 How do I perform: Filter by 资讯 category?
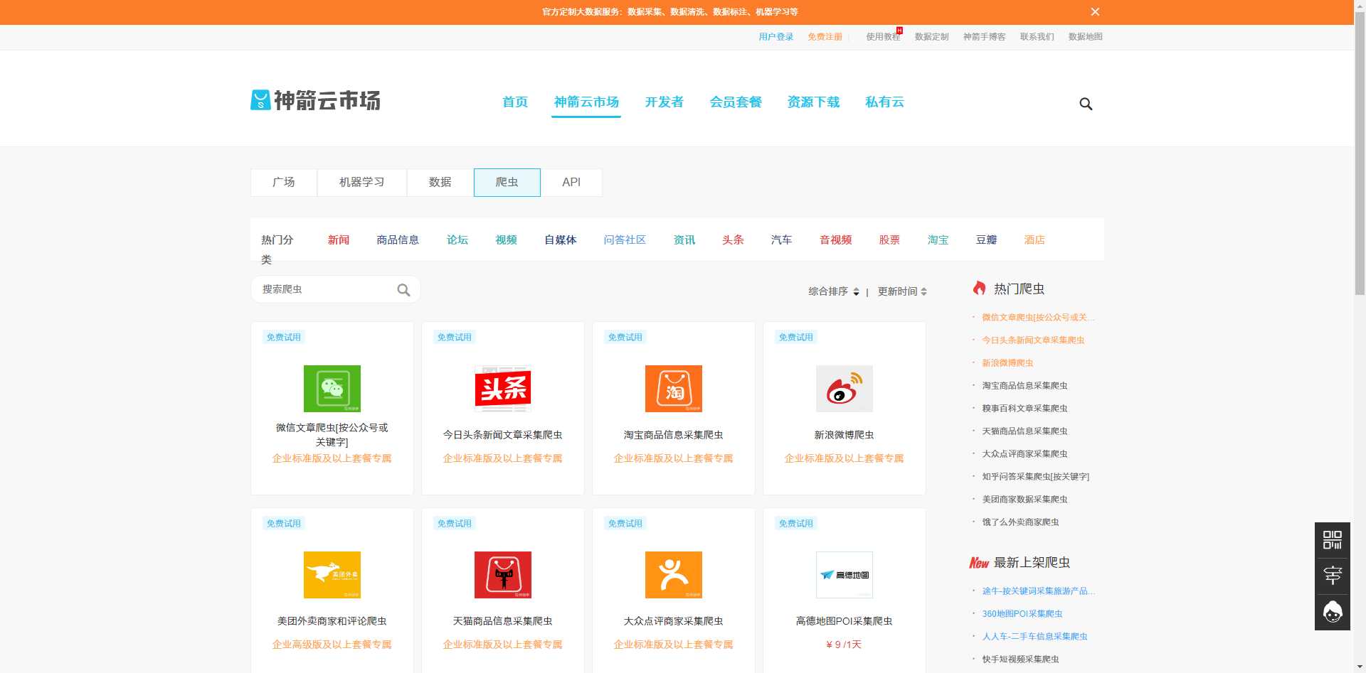point(684,240)
